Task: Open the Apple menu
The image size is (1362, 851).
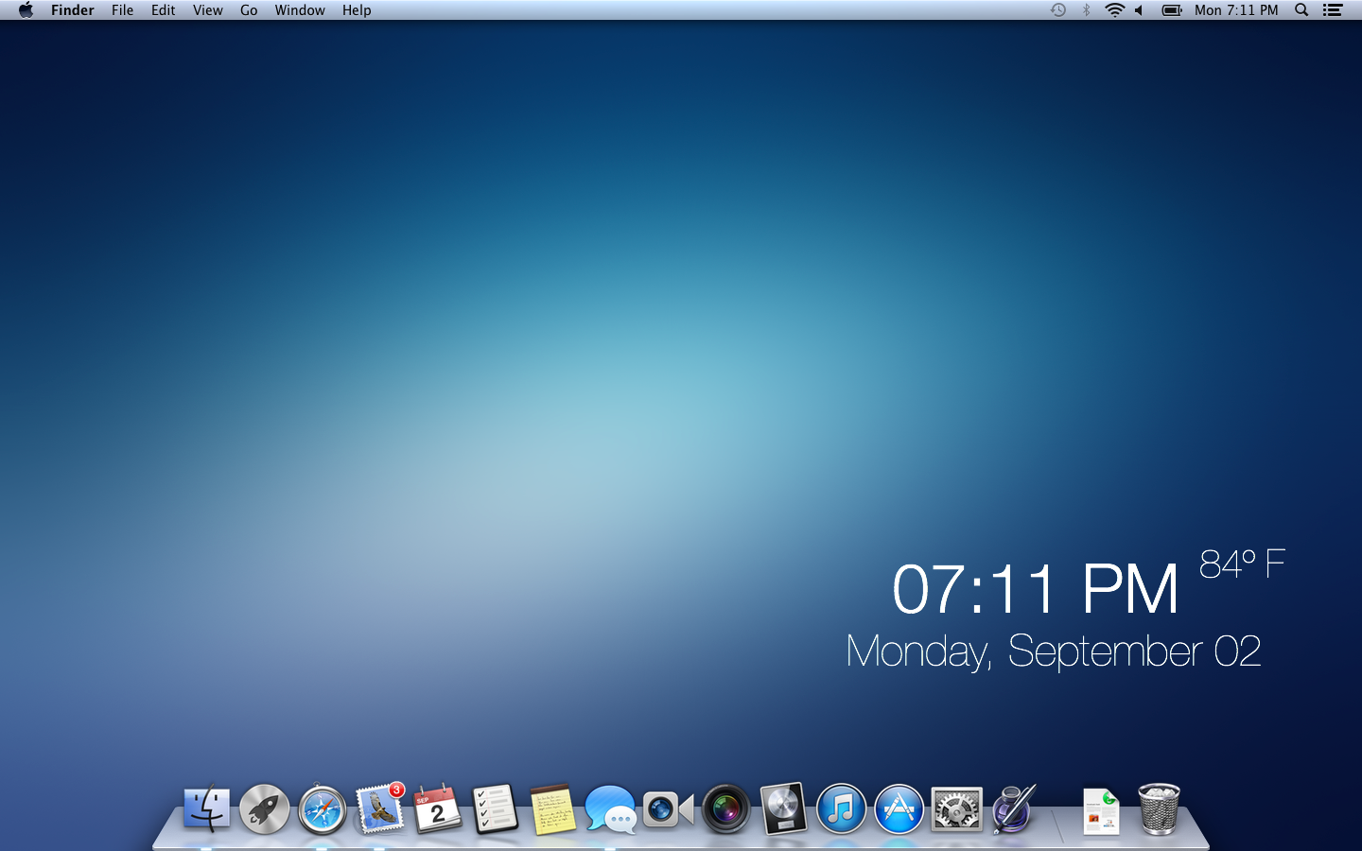Action: 26,10
